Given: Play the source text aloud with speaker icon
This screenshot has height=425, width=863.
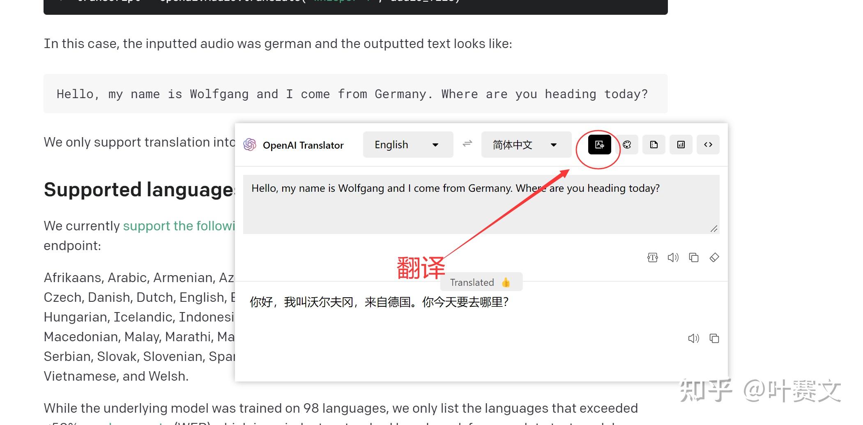Looking at the screenshot, I should pos(673,257).
